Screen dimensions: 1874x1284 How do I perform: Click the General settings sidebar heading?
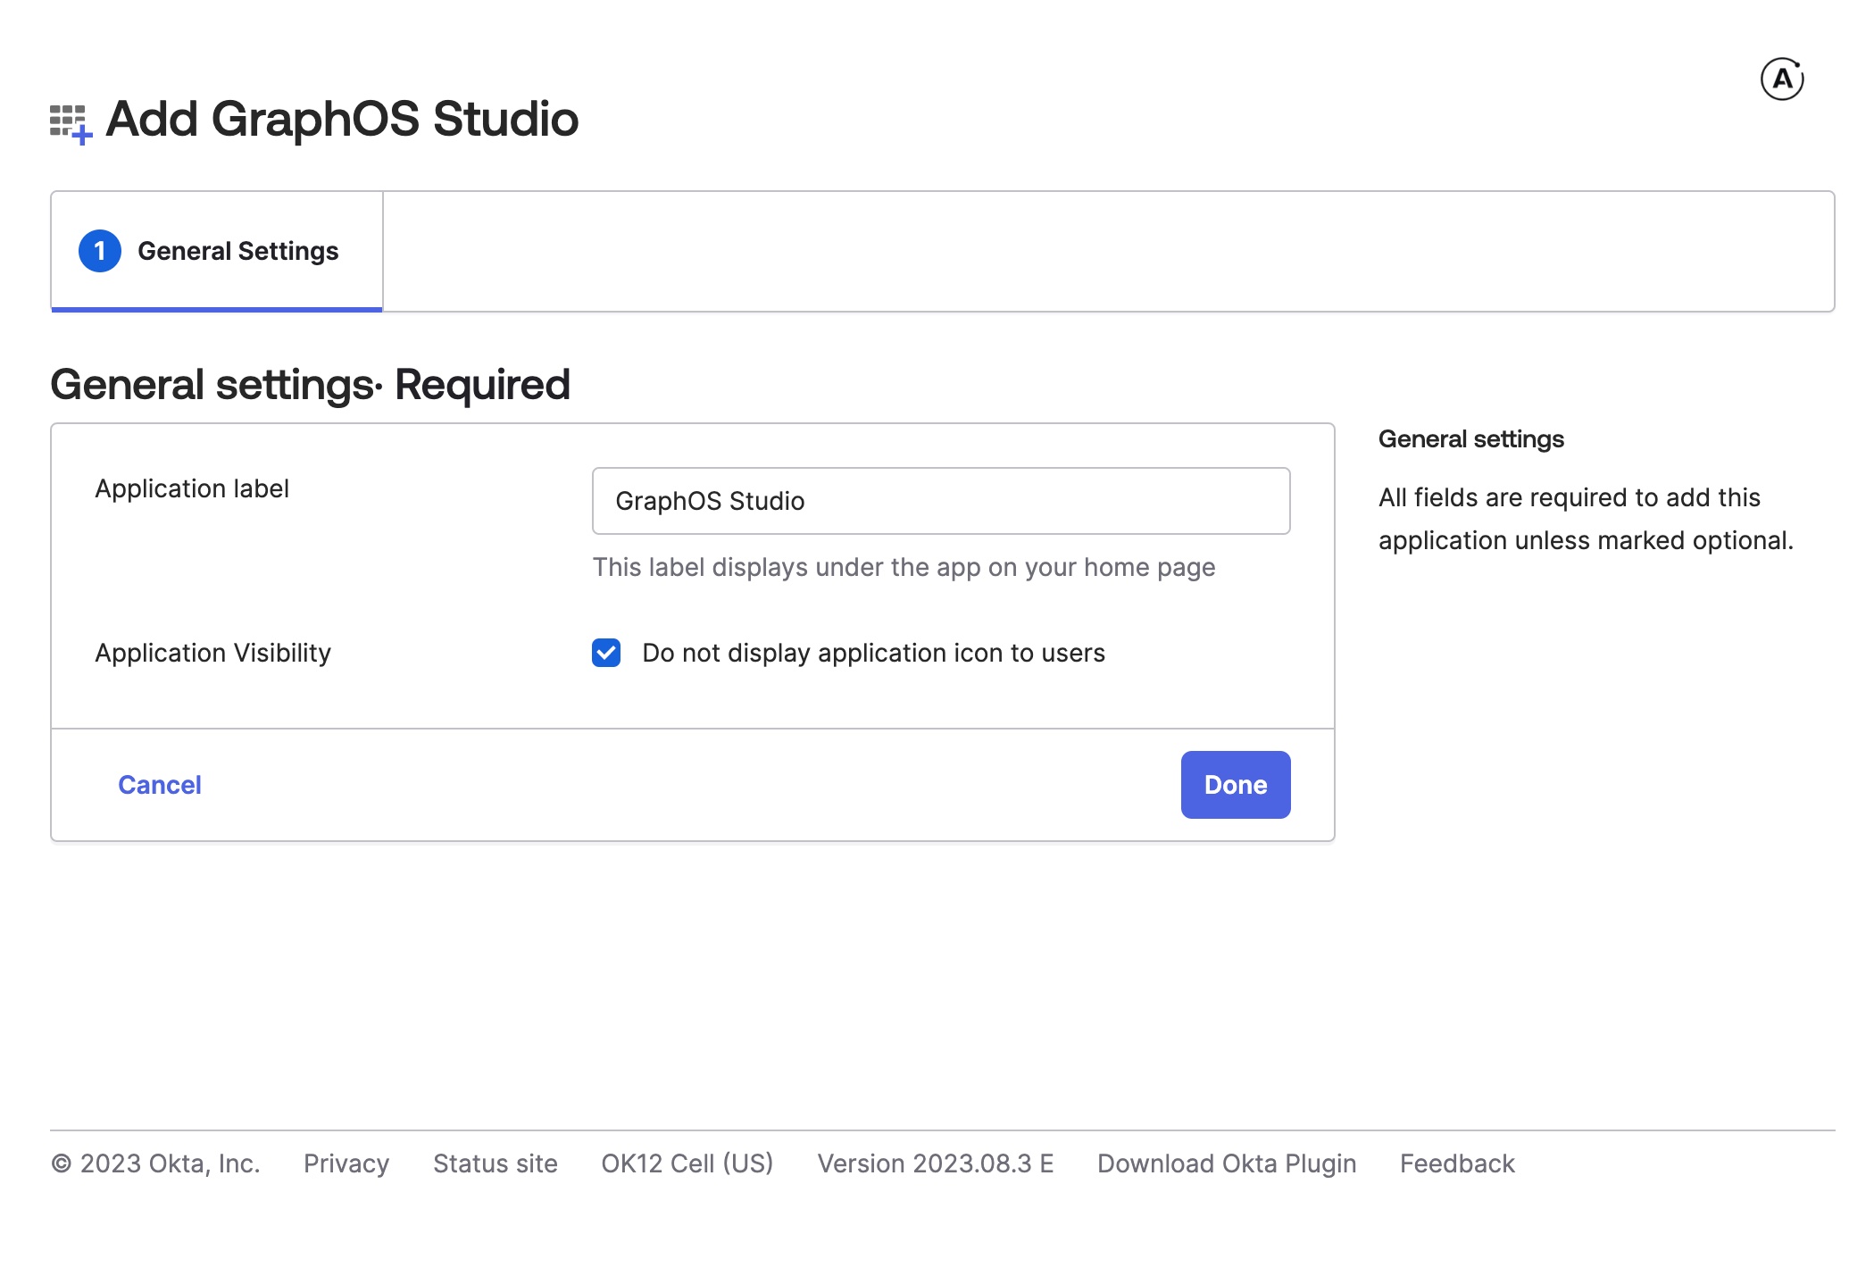coord(1470,438)
